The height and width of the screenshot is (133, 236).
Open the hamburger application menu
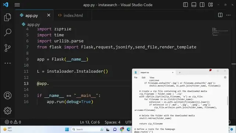[x=17, y=5]
